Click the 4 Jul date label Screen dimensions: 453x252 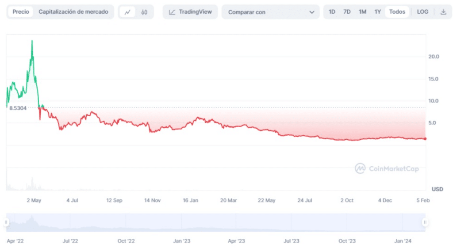[72, 200]
